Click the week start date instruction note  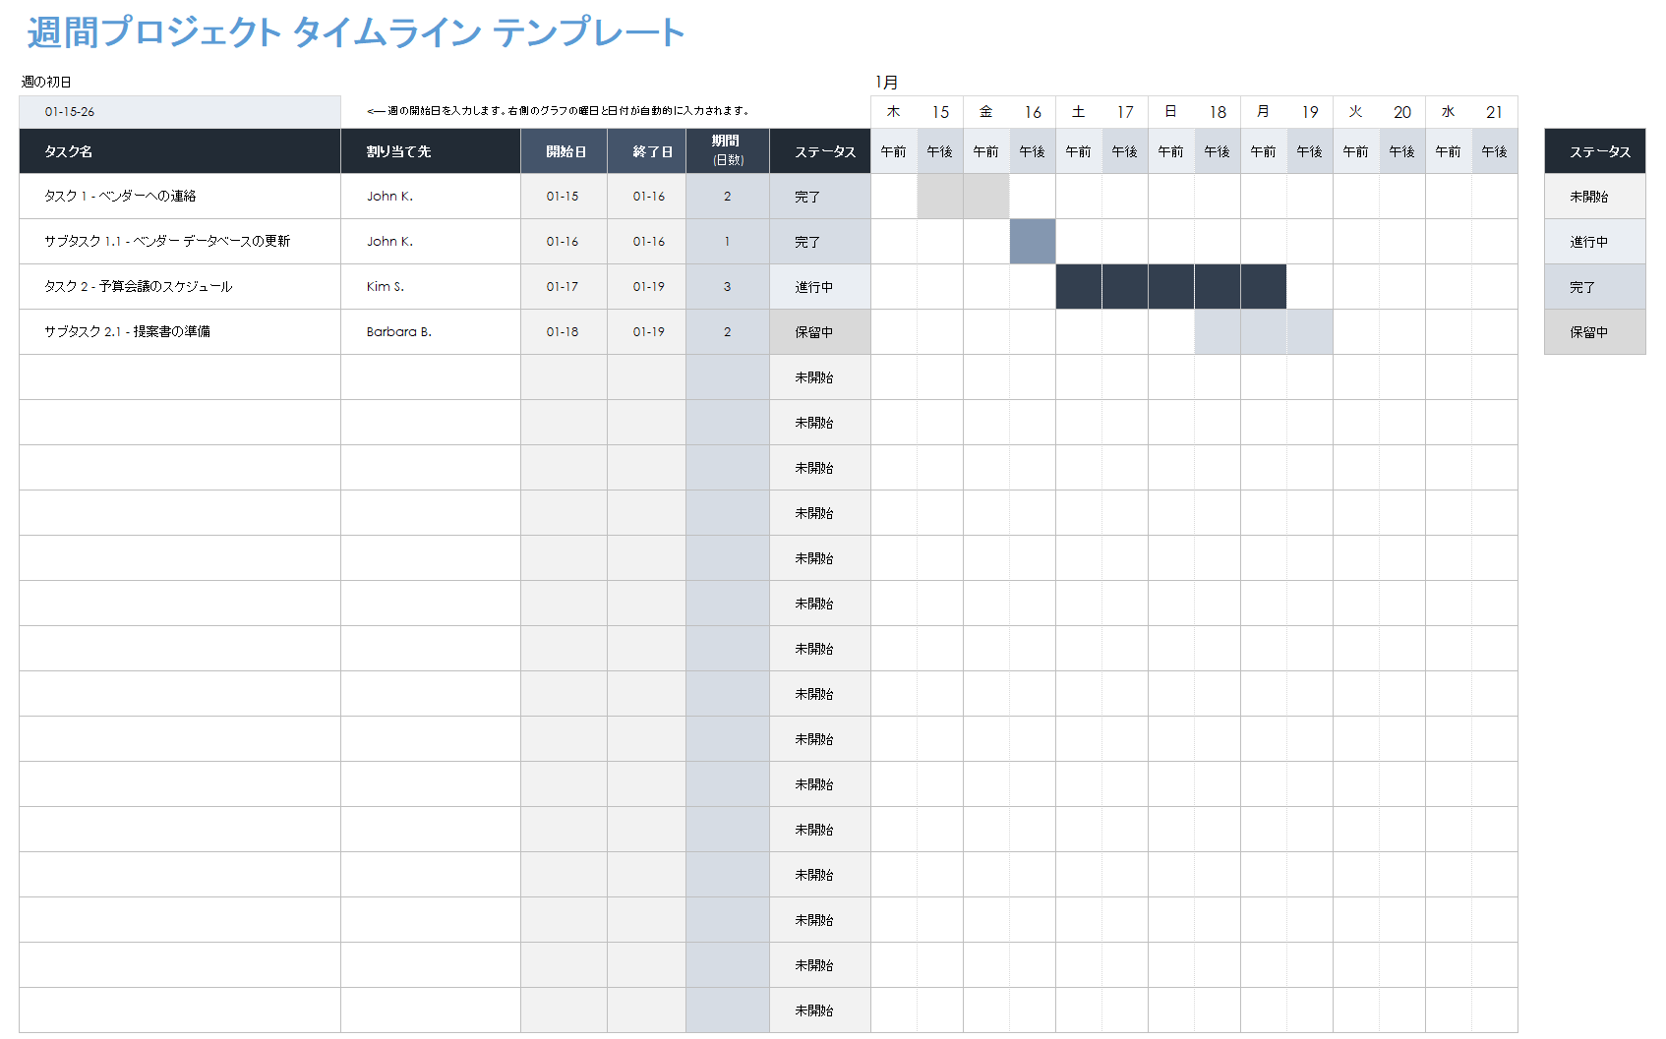pos(559,111)
